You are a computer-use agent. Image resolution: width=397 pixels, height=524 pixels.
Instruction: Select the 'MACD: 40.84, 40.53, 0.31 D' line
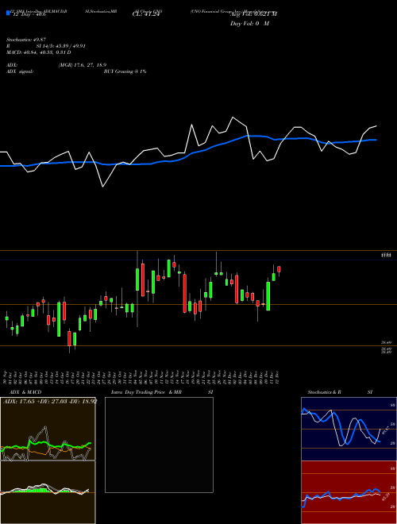coord(39,52)
